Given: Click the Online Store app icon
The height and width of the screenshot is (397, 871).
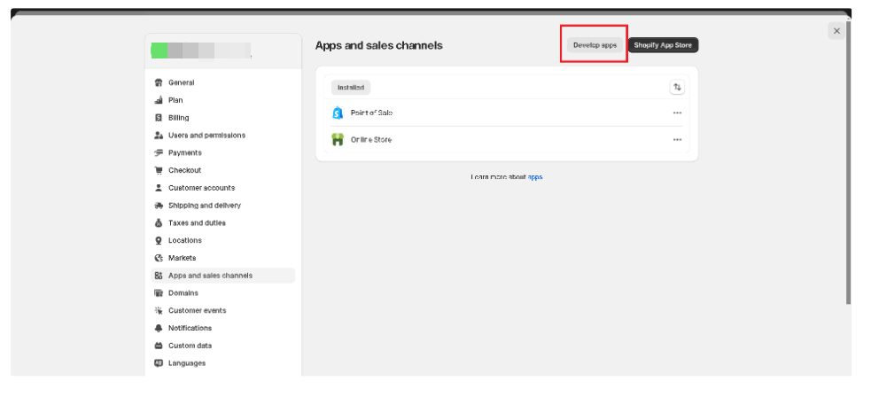Looking at the screenshot, I should 338,139.
